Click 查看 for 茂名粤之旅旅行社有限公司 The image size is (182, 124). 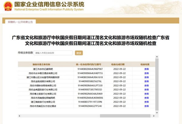coord(147,94)
